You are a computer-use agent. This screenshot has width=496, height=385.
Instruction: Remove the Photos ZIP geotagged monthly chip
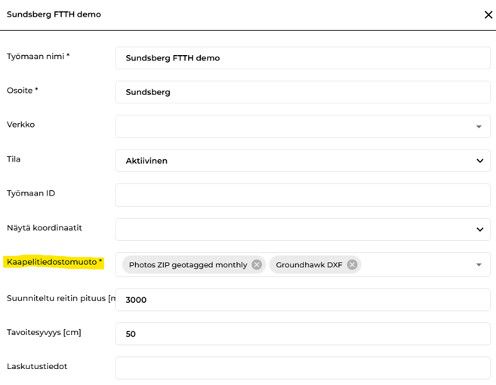[x=257, y=264]
